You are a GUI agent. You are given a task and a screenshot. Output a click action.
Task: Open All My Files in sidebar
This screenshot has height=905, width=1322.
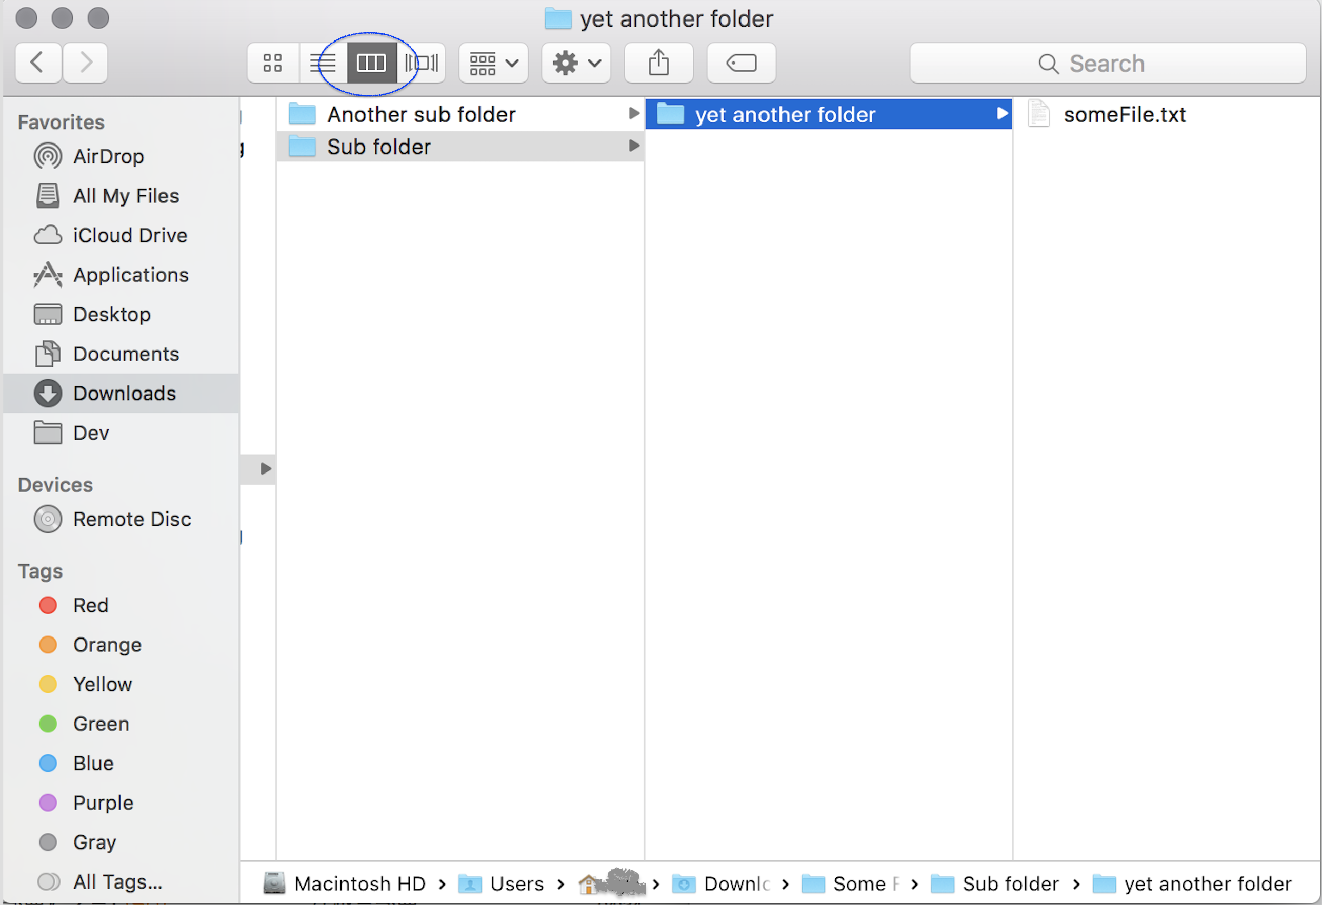click(121, 196)
